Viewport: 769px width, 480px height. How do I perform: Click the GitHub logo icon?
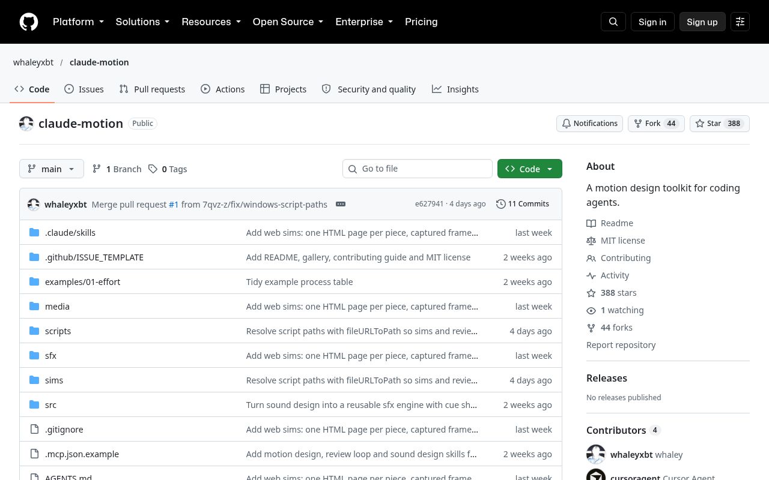29,22
